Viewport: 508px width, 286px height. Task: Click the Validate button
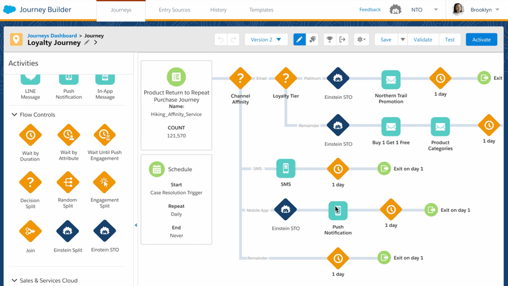point(423,39)
